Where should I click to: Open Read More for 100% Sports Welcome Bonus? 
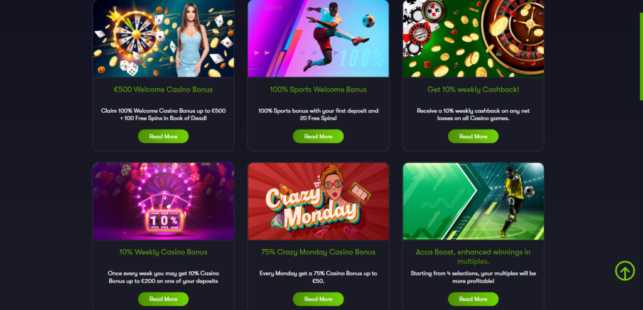click(318, 136)
